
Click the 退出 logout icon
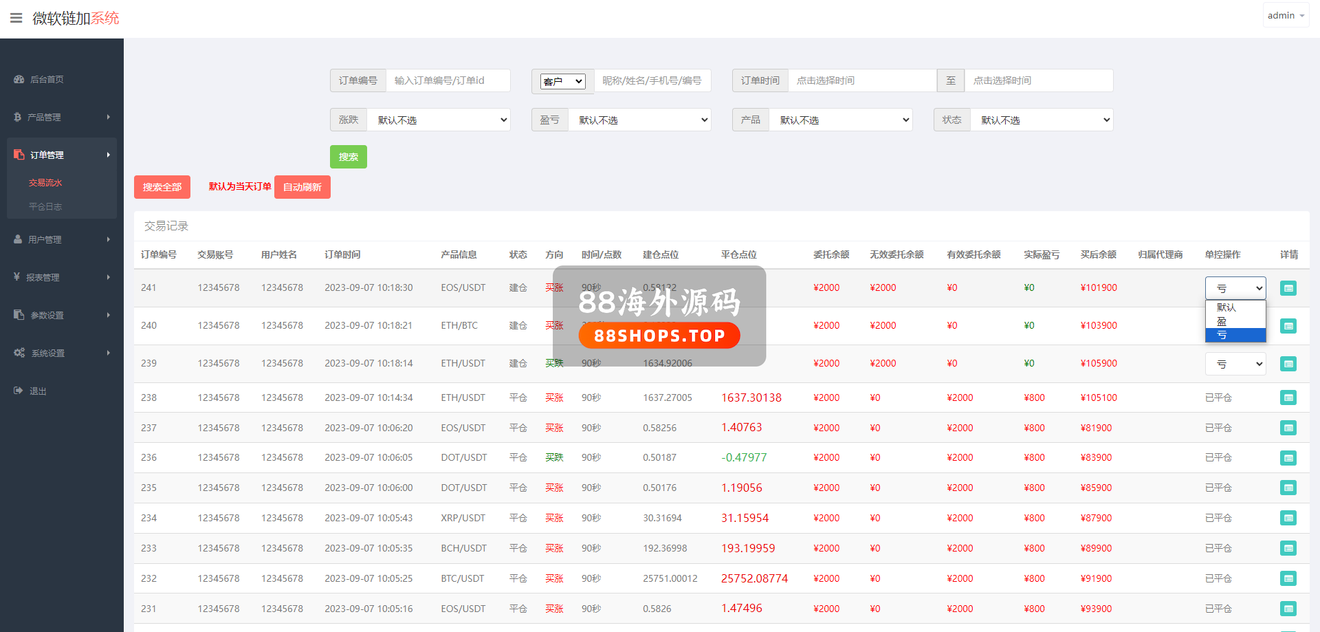pyautogui.click(x=19, y=391)
